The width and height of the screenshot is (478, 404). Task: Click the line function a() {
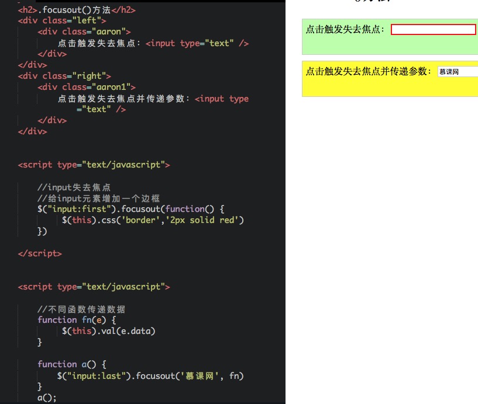pyautogui.click(x=72, y=364)
